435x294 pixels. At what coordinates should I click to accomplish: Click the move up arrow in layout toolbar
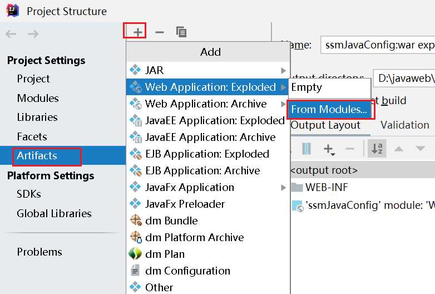click(399, 149)
